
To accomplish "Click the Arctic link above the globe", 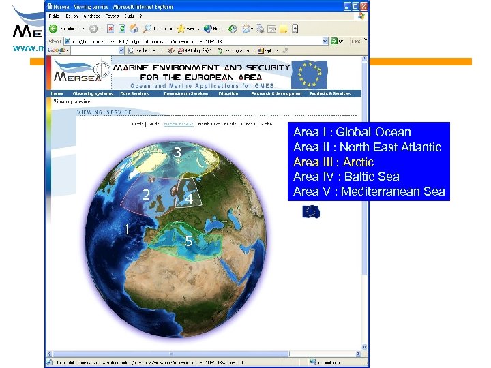I will click(x=138, y=124).
